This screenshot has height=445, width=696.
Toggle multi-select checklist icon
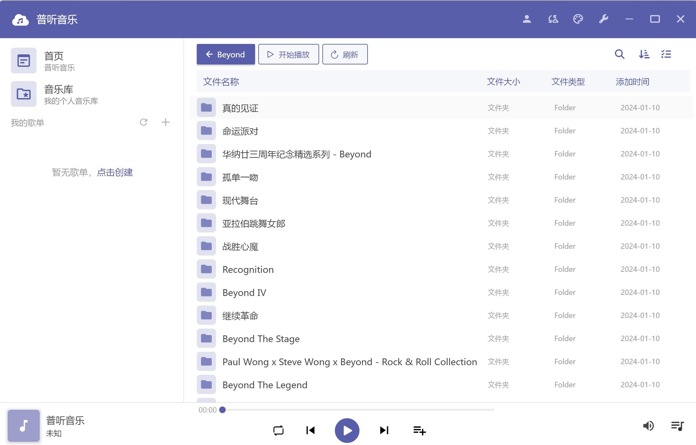click(x=666, y=54)
